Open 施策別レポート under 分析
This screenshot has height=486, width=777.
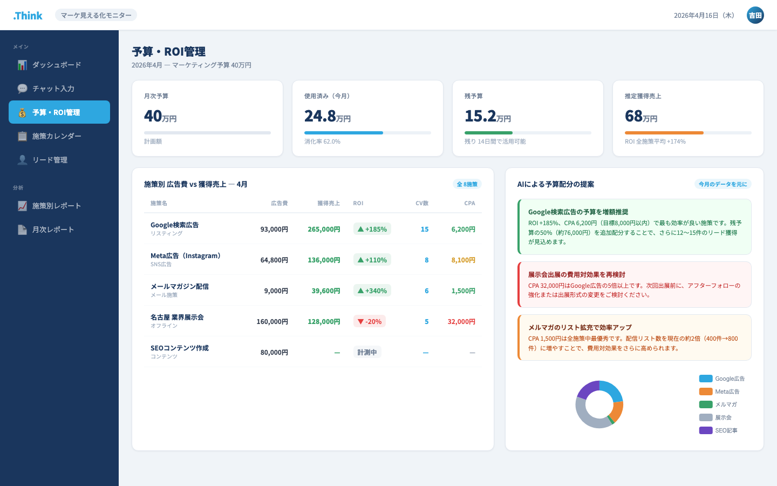coord(59,206)
